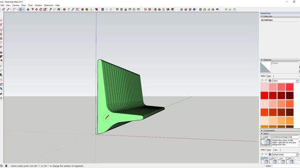The height and width of the screenshot is (168, 300).
Task: Open the Help menu
Action: (x=57, y=5)
